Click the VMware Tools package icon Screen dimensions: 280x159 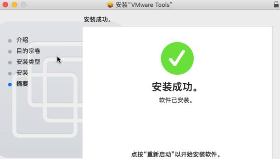110,5
